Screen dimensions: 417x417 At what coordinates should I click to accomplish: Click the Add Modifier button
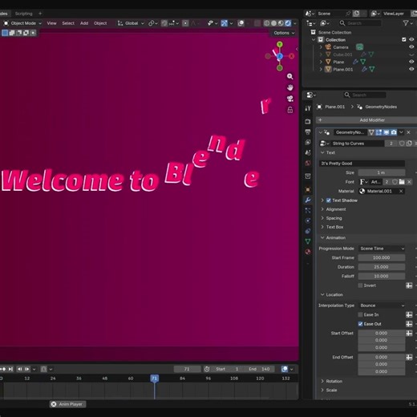(366, 120)
